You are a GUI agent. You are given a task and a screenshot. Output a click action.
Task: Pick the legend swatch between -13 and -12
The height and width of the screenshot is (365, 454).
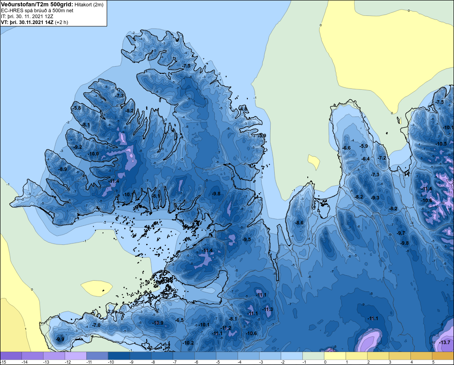[54, 356]
